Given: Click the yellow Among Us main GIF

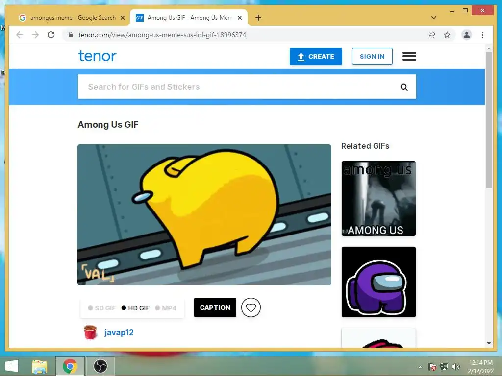Looking at the screenshot, I should (x=204, y=215).
